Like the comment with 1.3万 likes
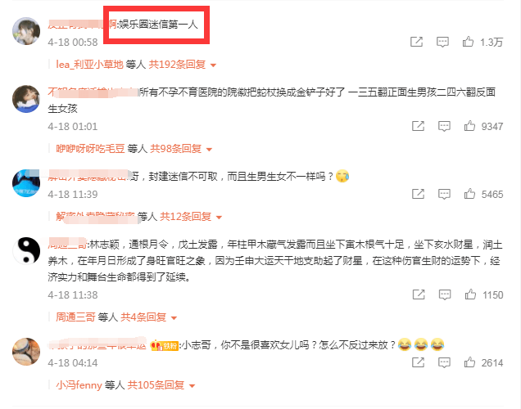The height and width of the screenshot is (409, 521). [x=468, y=42]
